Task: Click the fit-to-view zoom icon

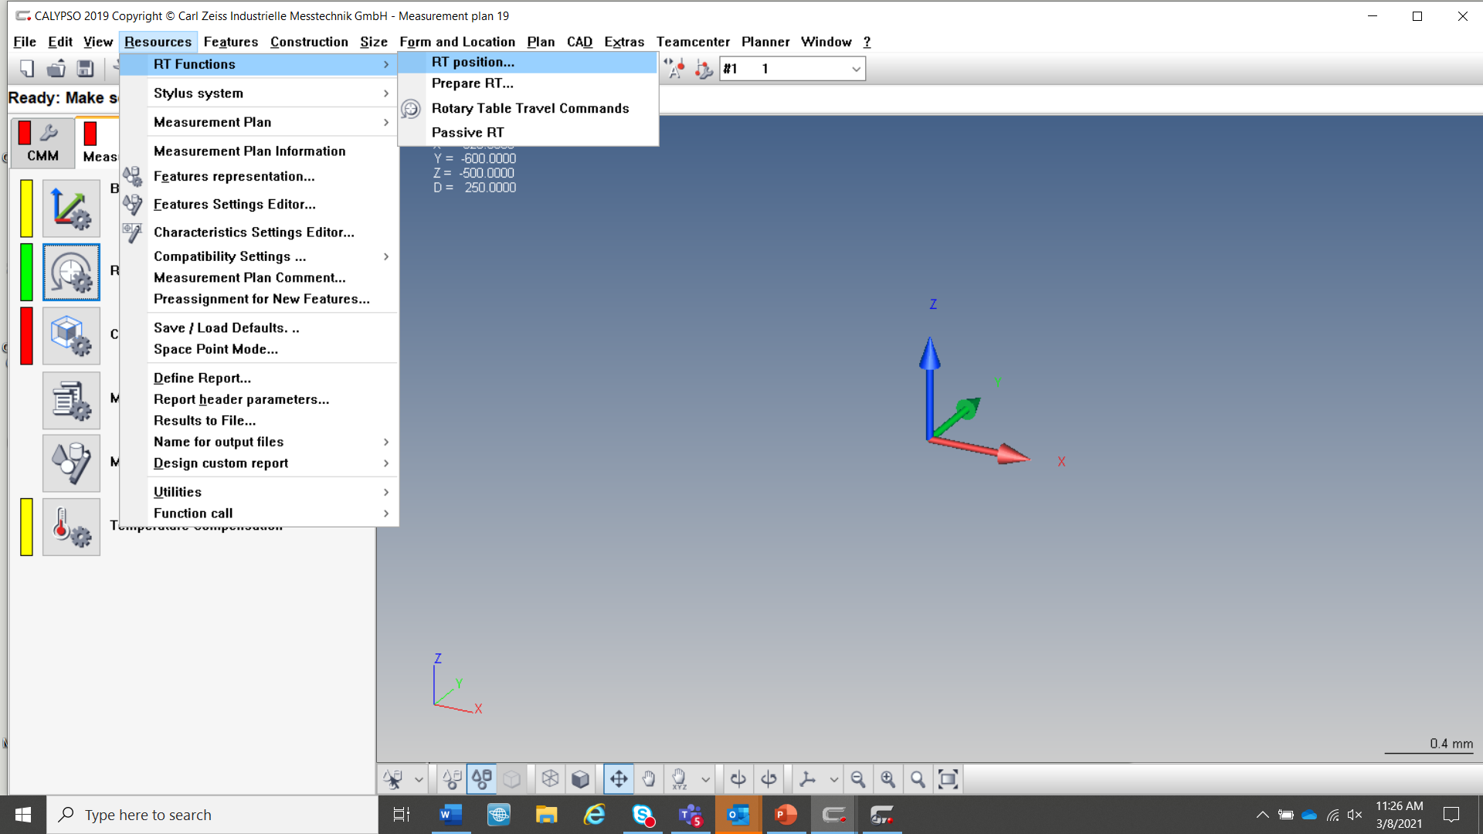Action: [949, 778]
